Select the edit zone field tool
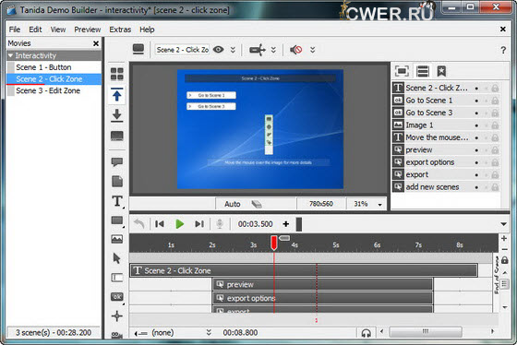This screenshot has width=517, height=345. click(117, 278)
